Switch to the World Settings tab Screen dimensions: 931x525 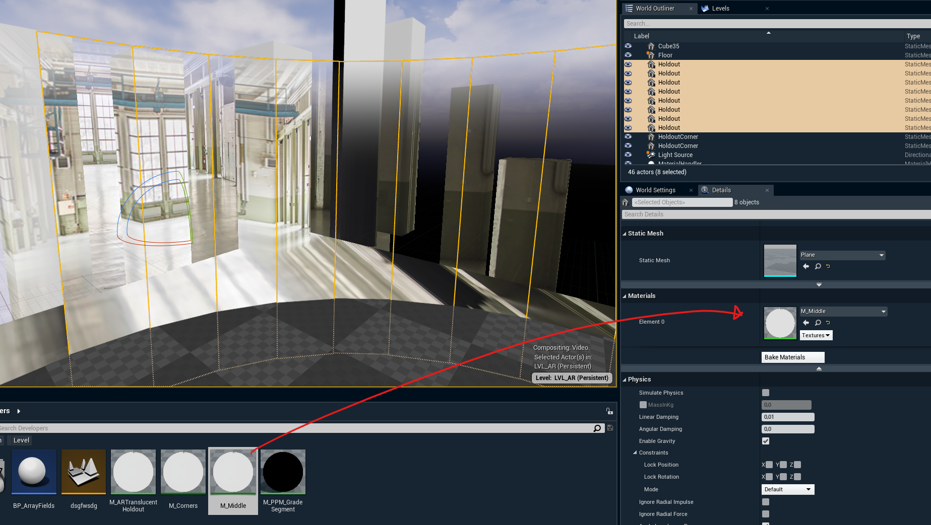655,190
